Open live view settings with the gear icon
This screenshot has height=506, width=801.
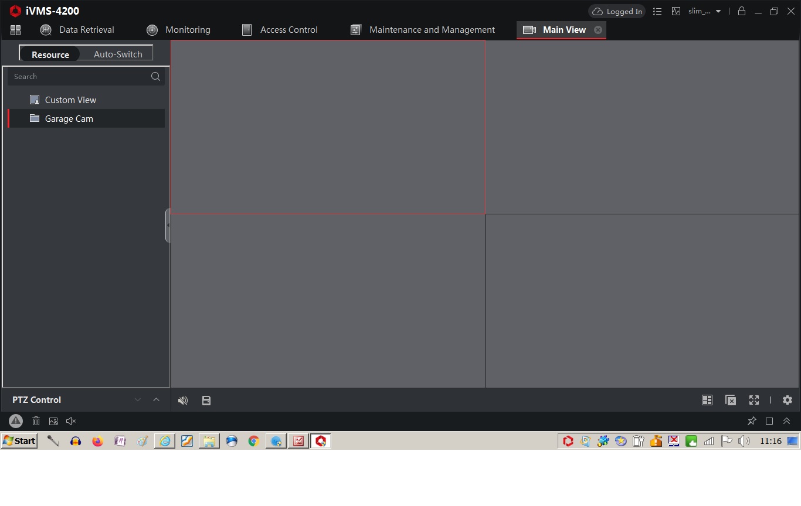[x=788, y=400]
